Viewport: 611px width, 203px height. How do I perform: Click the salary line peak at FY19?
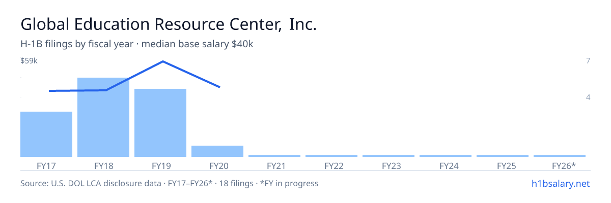[162, 61]
